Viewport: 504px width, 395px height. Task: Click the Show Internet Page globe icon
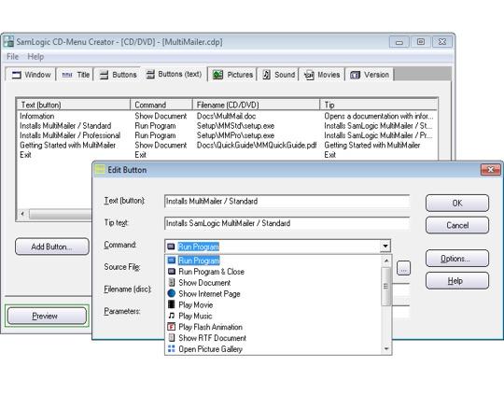[x=172, y=293]
